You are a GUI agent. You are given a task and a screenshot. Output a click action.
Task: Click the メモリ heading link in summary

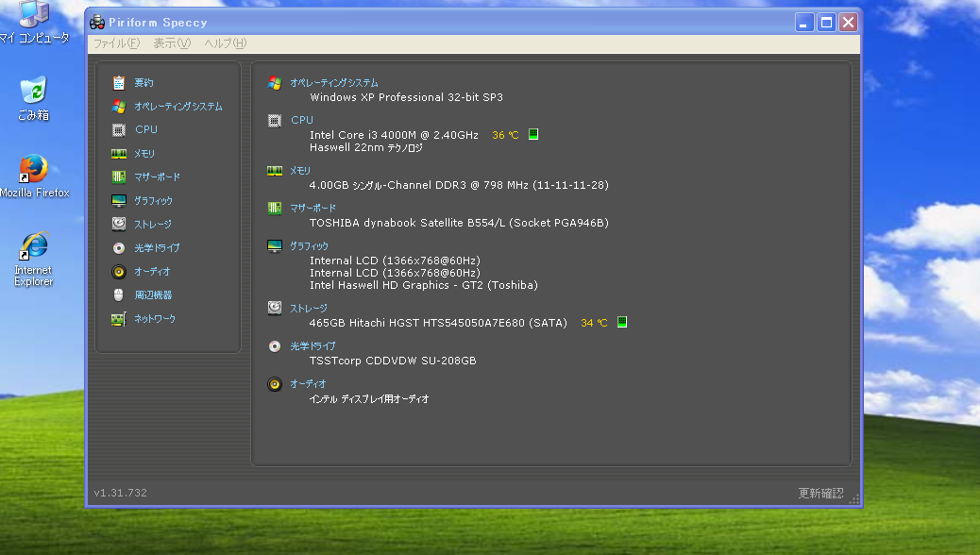300,171
